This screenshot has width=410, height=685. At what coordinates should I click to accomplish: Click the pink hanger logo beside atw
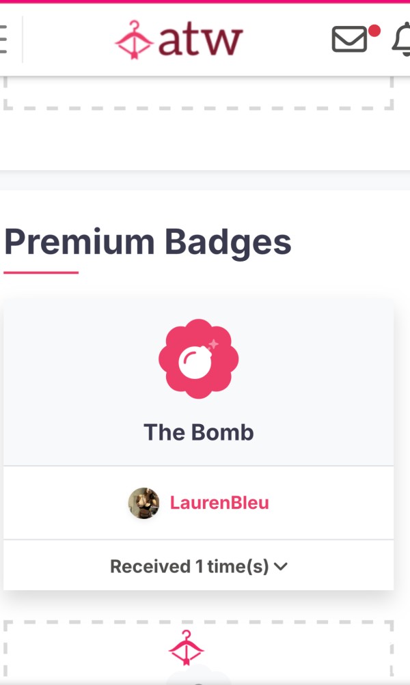134,40
